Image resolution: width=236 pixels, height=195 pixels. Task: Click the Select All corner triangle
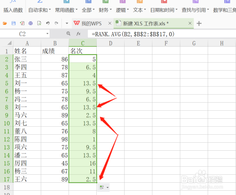point(9,43)
